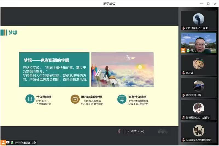Click muted mic icon next to 正在讲话 indicator
The width and height of the screenshot is (219, 146).
click(119, 131)
